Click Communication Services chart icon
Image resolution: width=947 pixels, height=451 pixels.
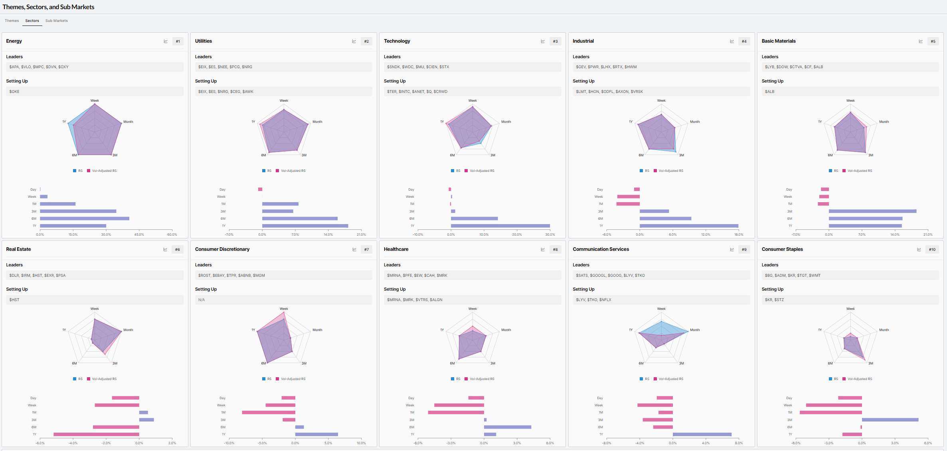pos(732,250)
